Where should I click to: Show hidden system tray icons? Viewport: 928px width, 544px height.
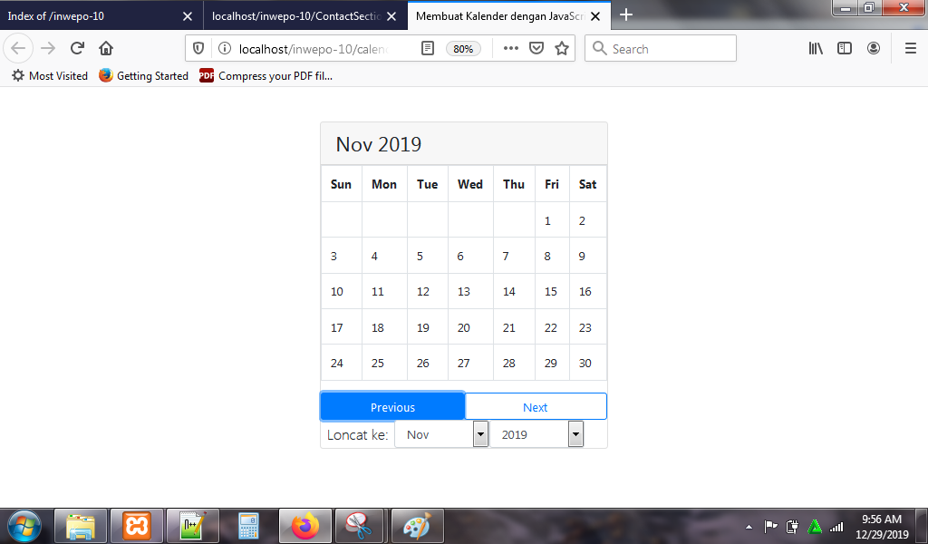[749, 526]
